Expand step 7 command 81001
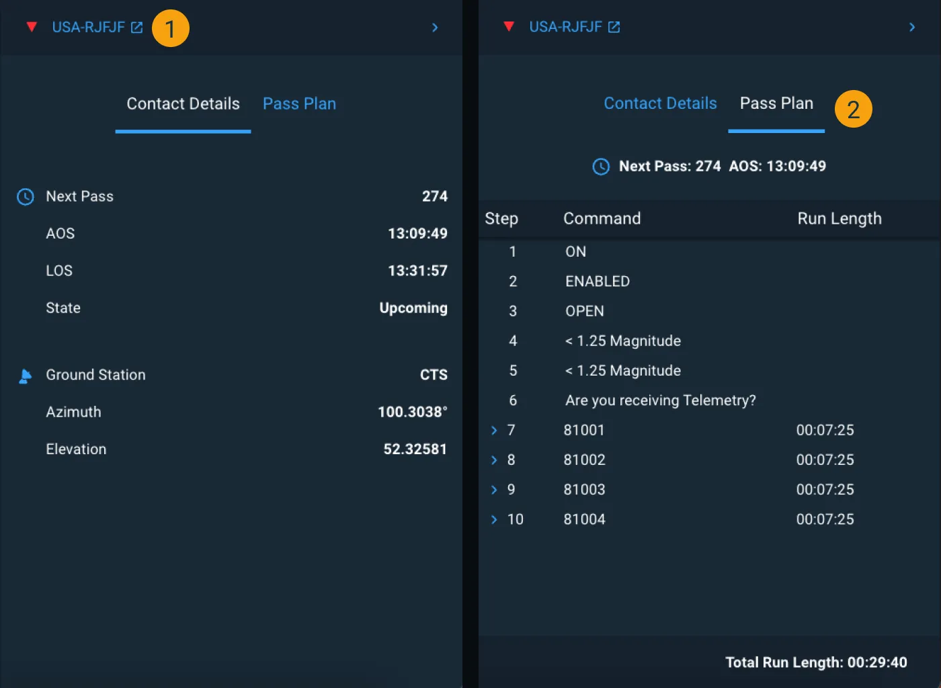941x688 pixels. click(x=494, y=431)
